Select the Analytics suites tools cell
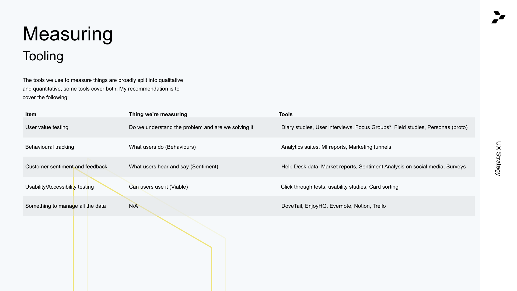The height and width of the screenshot is (291, 517). (x=336, y=147)
